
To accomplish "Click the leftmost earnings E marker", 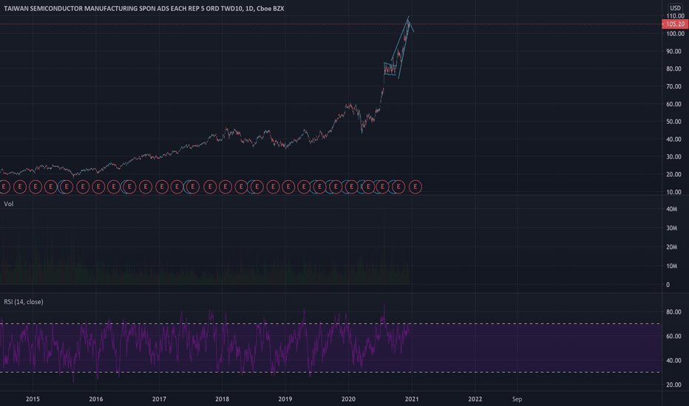I will tap(4, 187).
